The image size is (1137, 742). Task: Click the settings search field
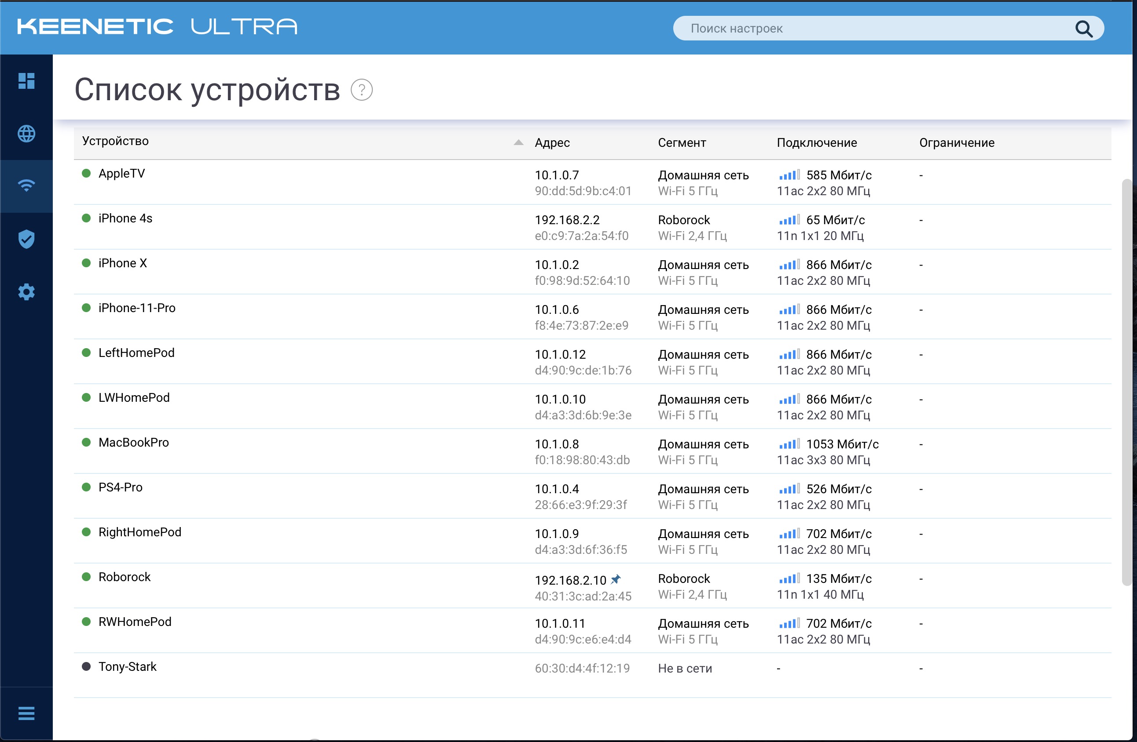888,29
